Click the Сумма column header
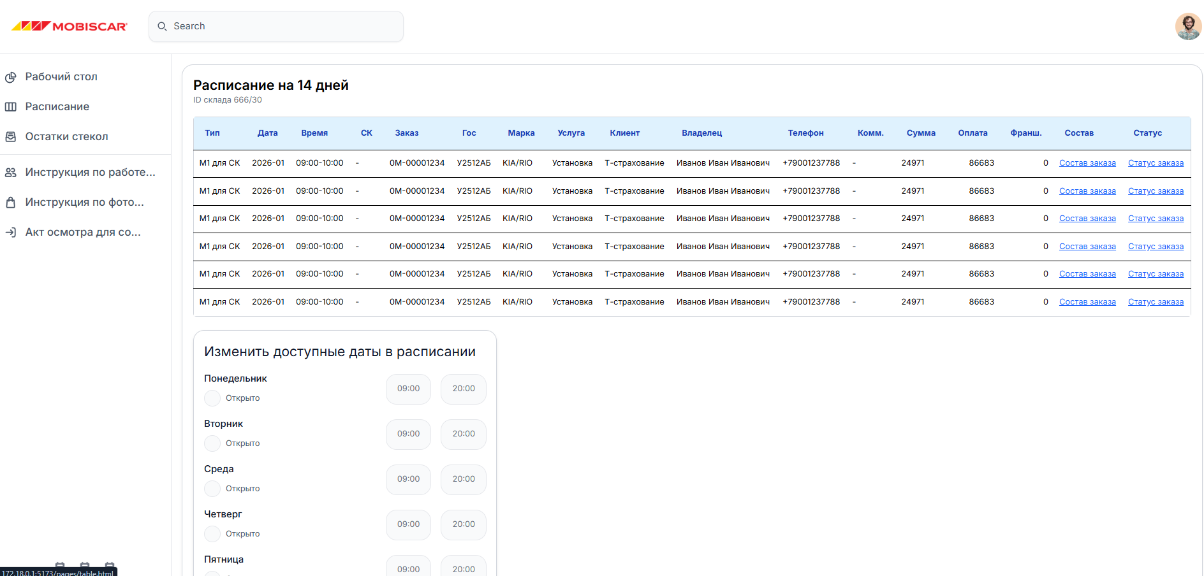Image resolution: width=1204 pixels, height=576 pixels. (x=921, y=133)
